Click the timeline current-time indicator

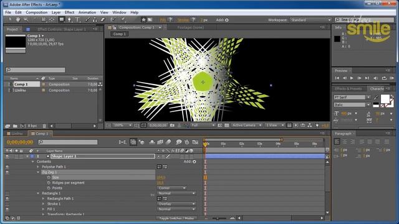(205, 144)
